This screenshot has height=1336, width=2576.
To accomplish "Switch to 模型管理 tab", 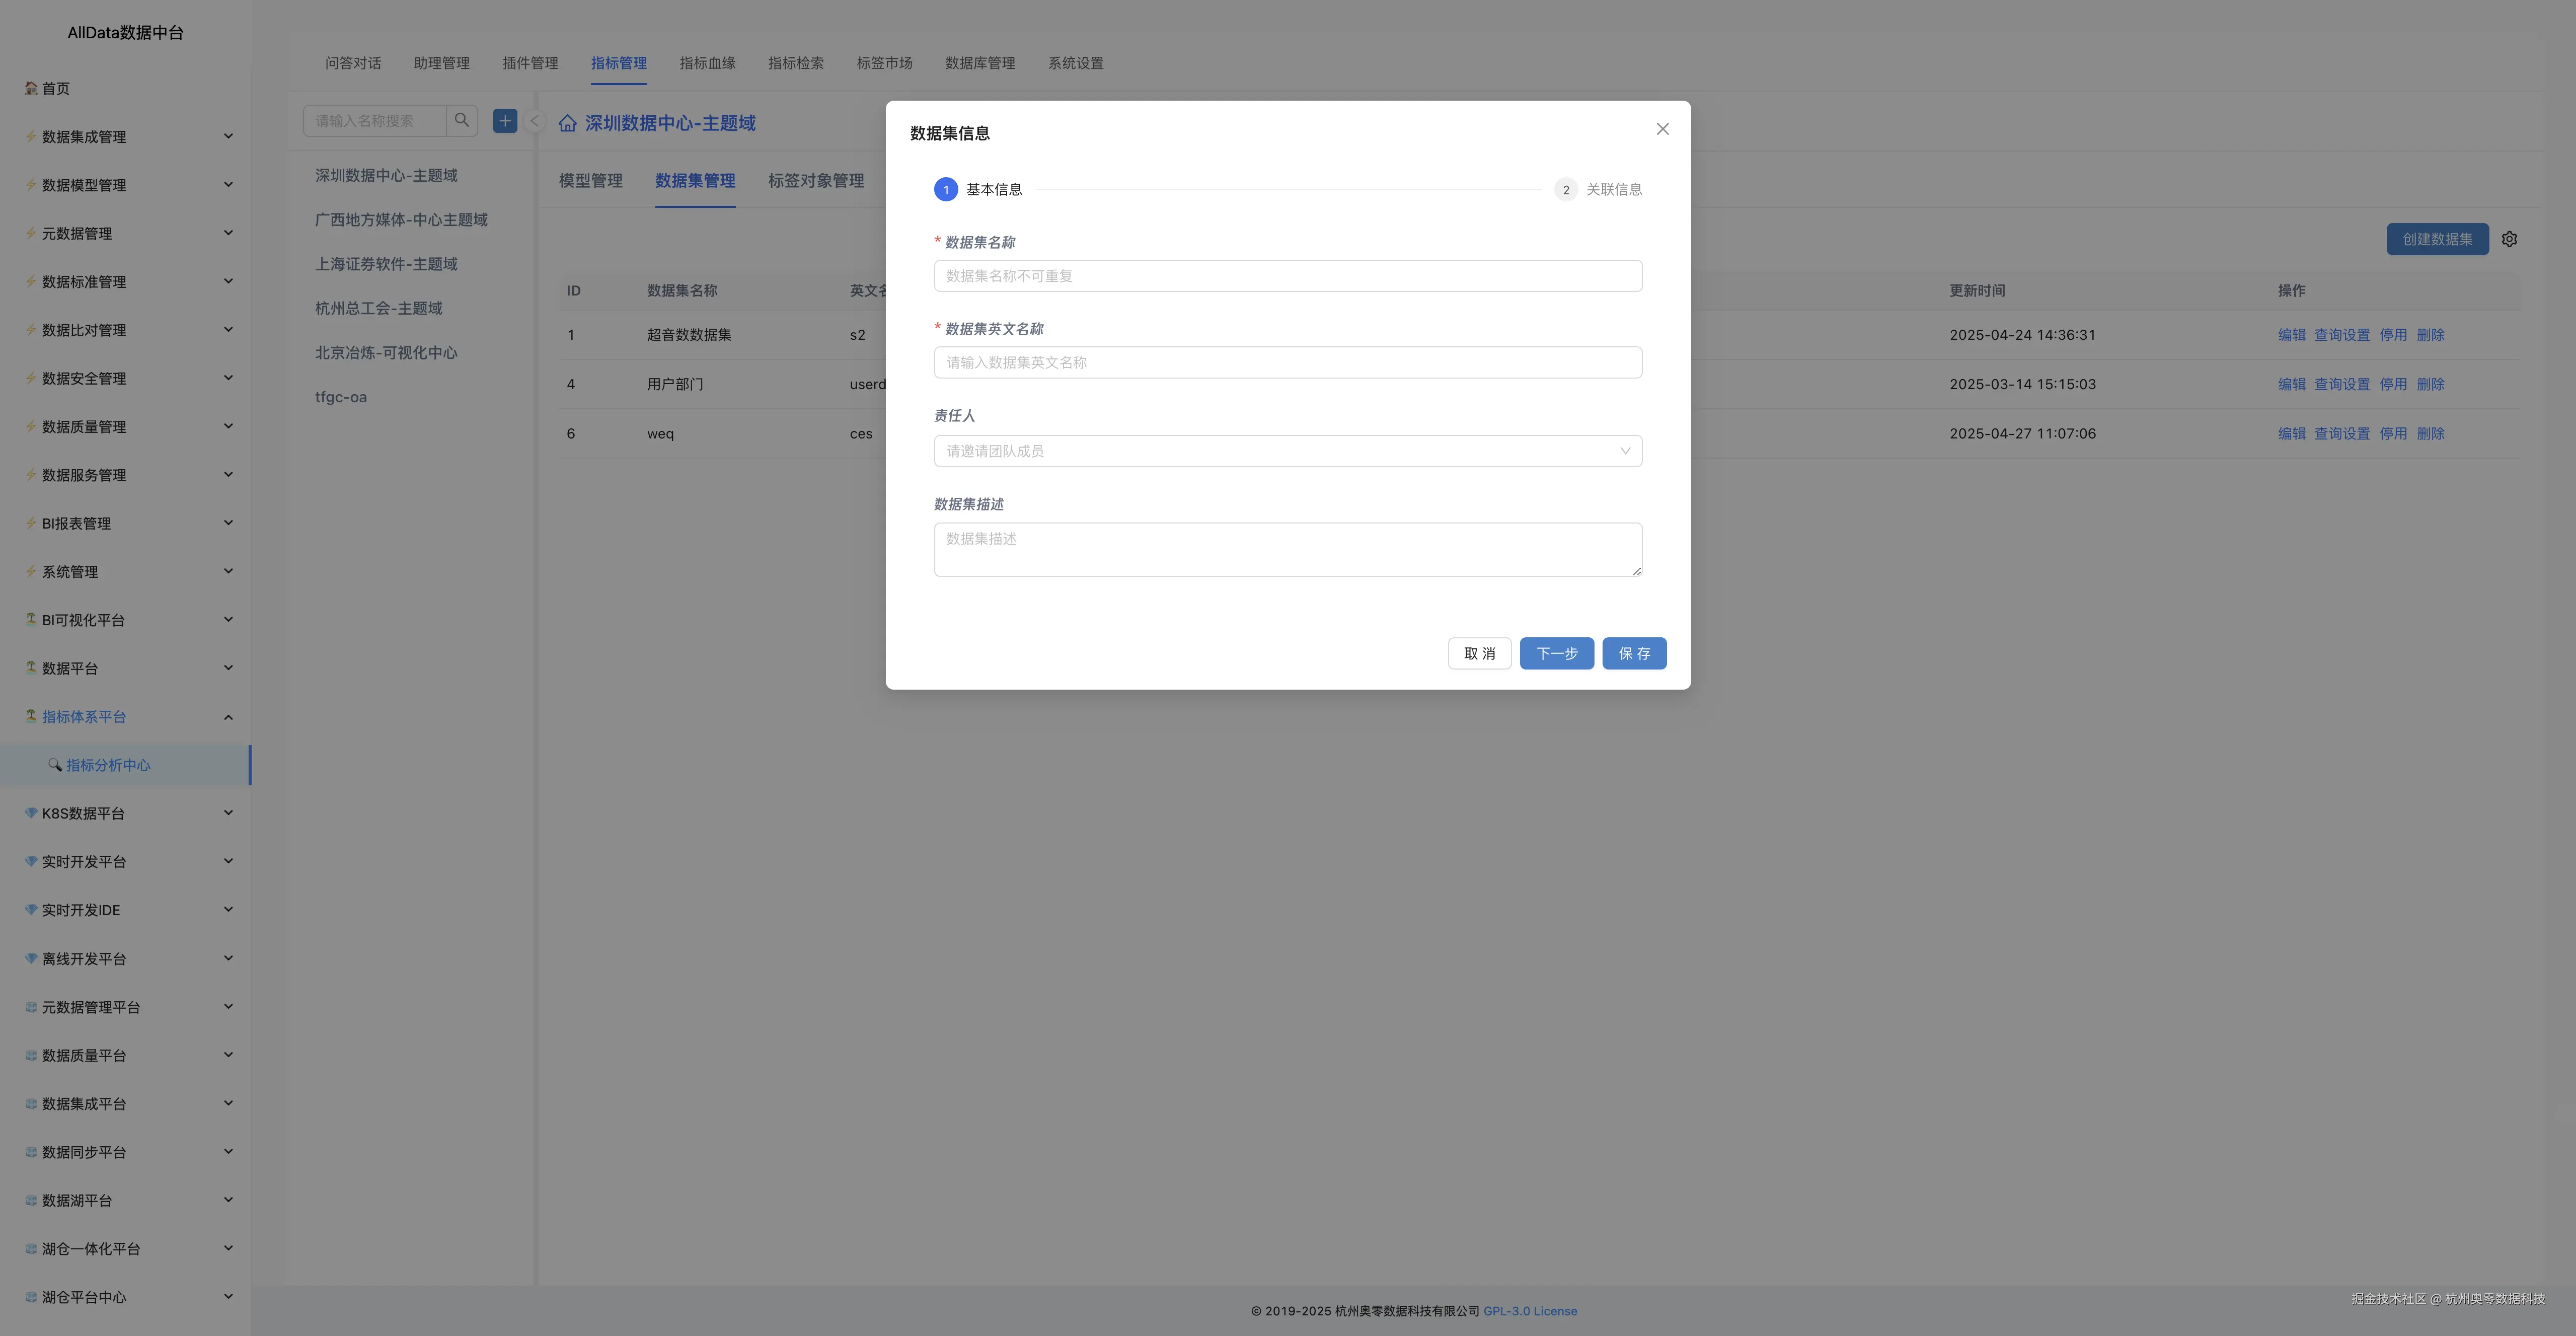I will (x=590, y=181).
